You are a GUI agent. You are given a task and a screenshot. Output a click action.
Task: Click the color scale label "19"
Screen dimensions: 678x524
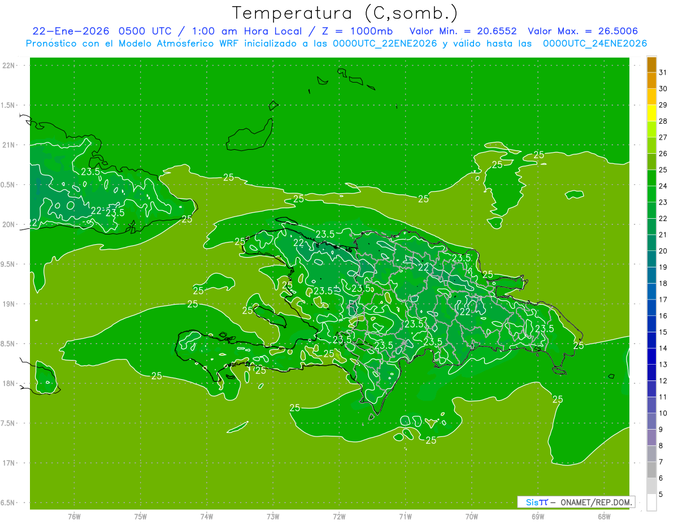[x=663, y=267]
